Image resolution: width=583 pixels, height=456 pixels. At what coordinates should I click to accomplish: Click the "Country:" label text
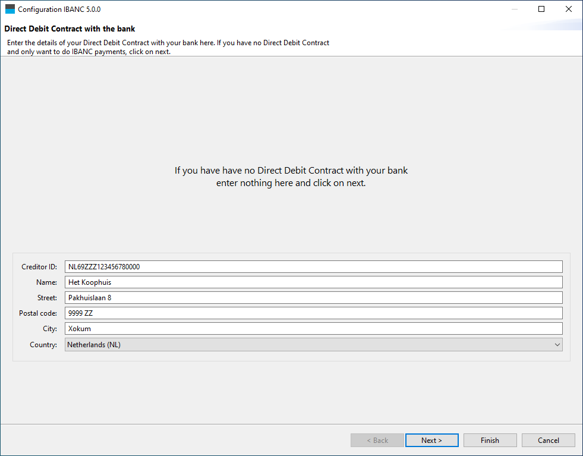click(x=43, y=345)
